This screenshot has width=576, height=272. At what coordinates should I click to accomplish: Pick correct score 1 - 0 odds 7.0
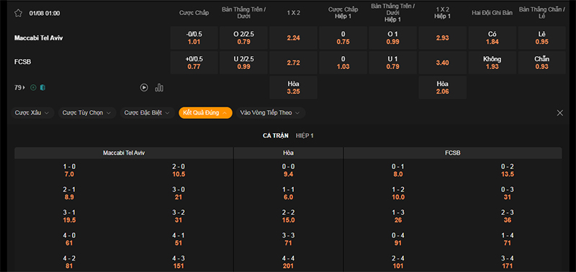pos(69,171)
